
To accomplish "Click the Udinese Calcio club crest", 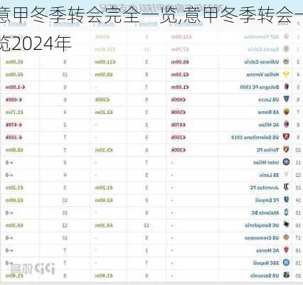I will 287,62.
